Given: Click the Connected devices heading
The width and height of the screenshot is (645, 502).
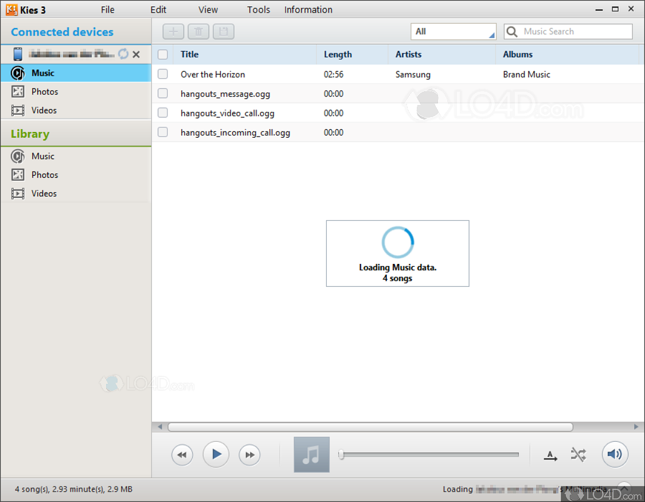Looking at the screenshot, I should 62,32.
